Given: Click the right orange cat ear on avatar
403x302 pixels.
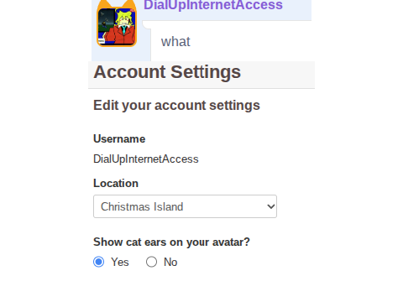Looking at the screenshot, I should click(x=132, y=4).
